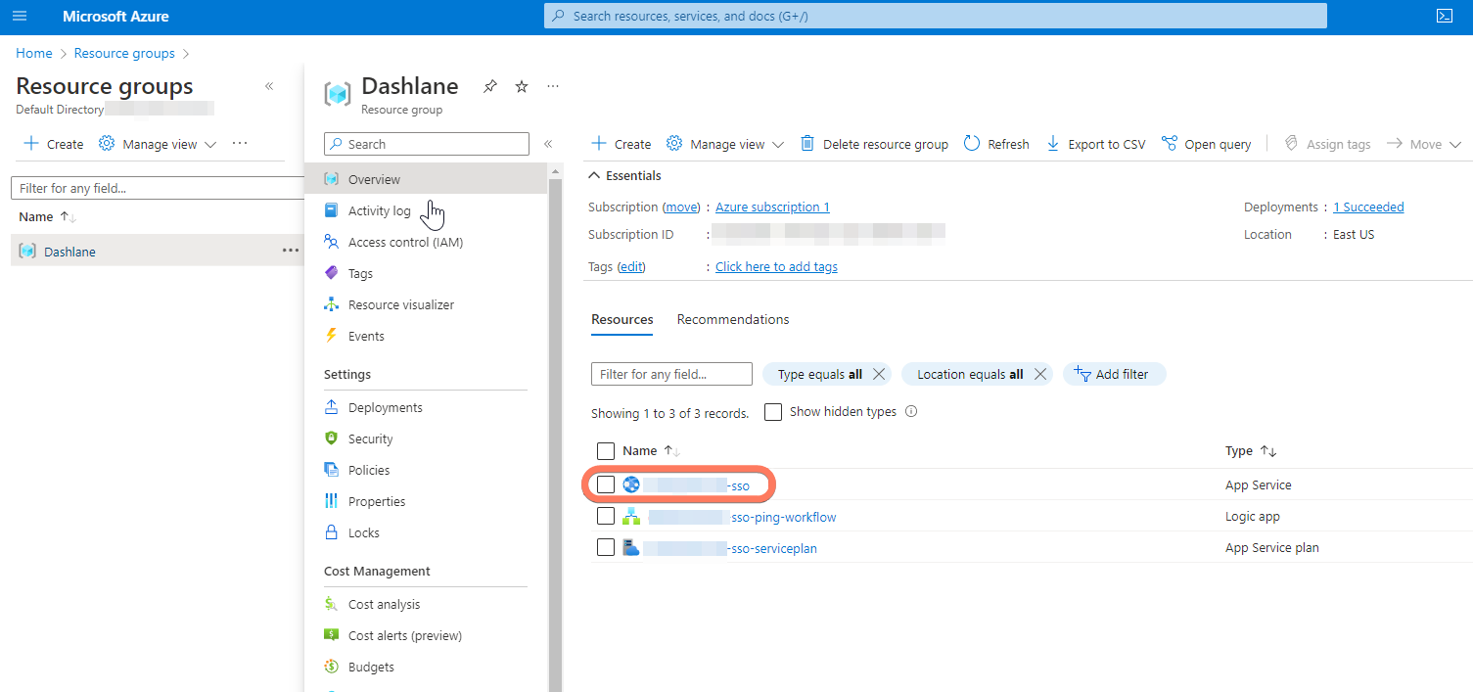Viewport: 1473px width, 692px height.
Task: Select all resources with header checkbox
Action: click(606, 451)
